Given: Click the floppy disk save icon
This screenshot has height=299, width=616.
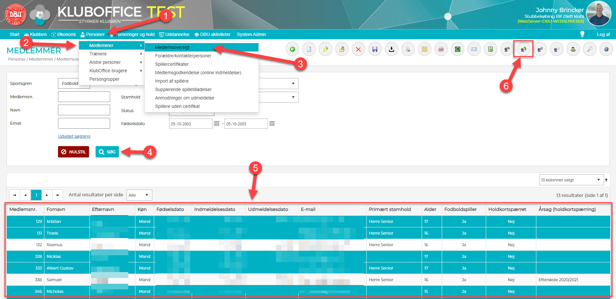Looking at the screenshot, I should coord(375,49).
